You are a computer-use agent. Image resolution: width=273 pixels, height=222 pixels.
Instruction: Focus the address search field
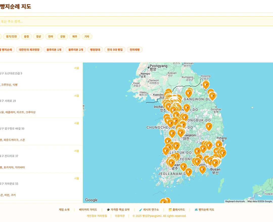(x=136, y=21)
